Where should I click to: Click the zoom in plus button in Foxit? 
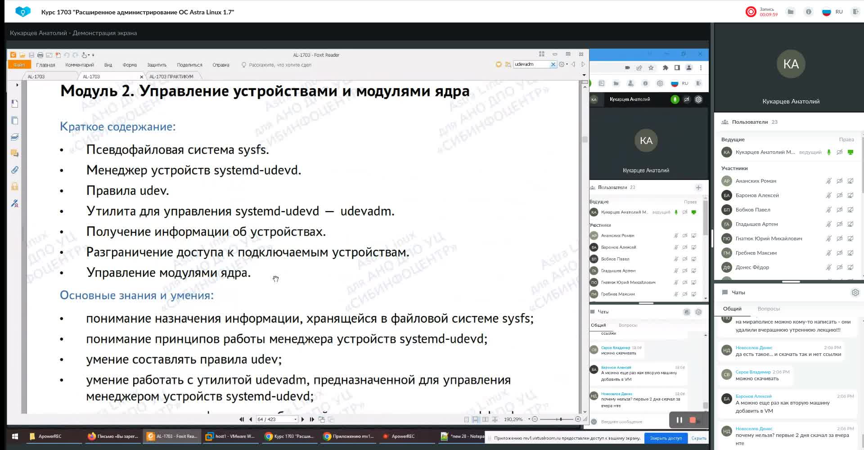click(x=578, y=419)
